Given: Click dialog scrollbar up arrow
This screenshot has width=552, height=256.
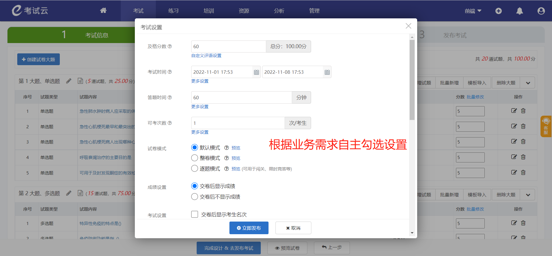Looking at the screenshot, I should [412, 37].
